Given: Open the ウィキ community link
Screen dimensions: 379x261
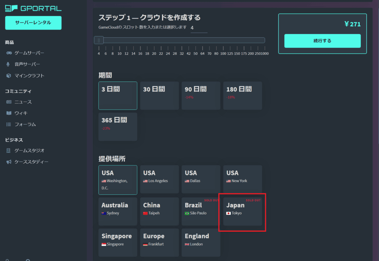Looking at the screenshot, I should pos(21,113).
